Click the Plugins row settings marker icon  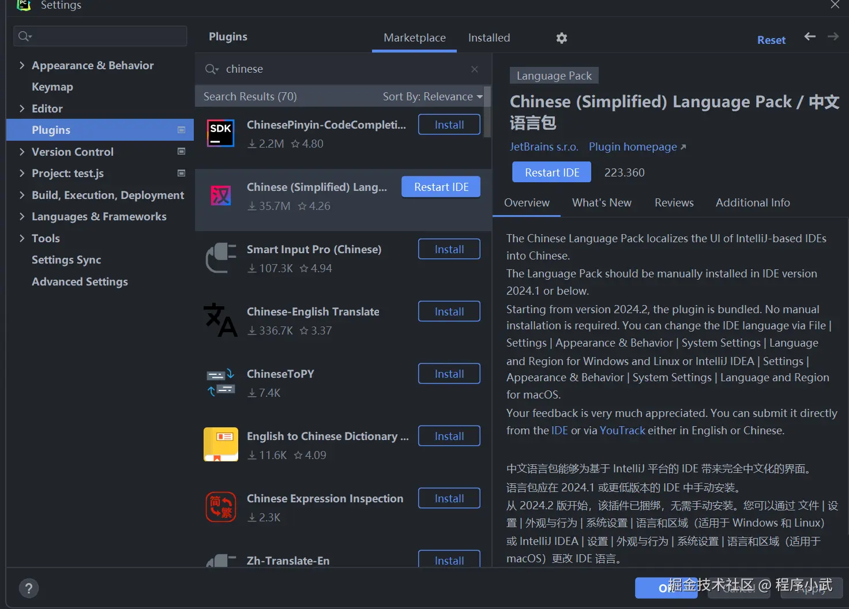point(182,130)
